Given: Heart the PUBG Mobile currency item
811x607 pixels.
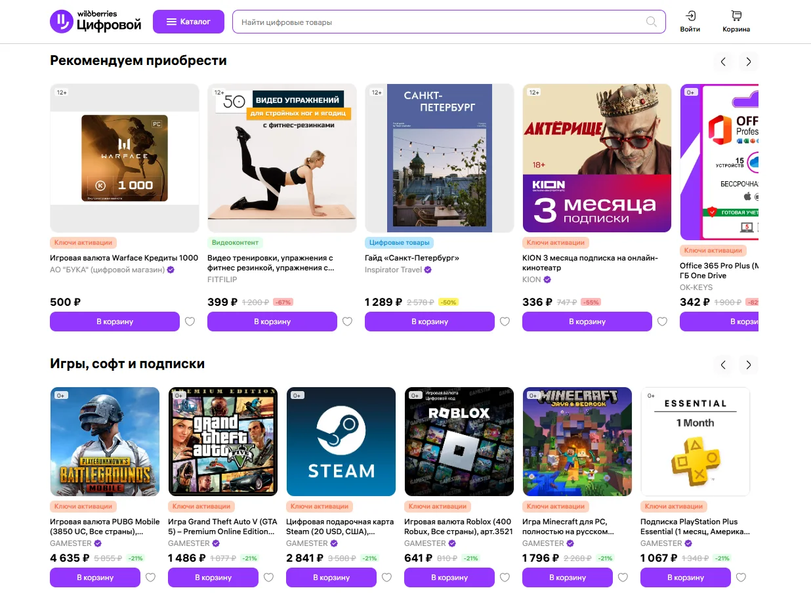Looking at the screenshot, I should pos(150,577).
